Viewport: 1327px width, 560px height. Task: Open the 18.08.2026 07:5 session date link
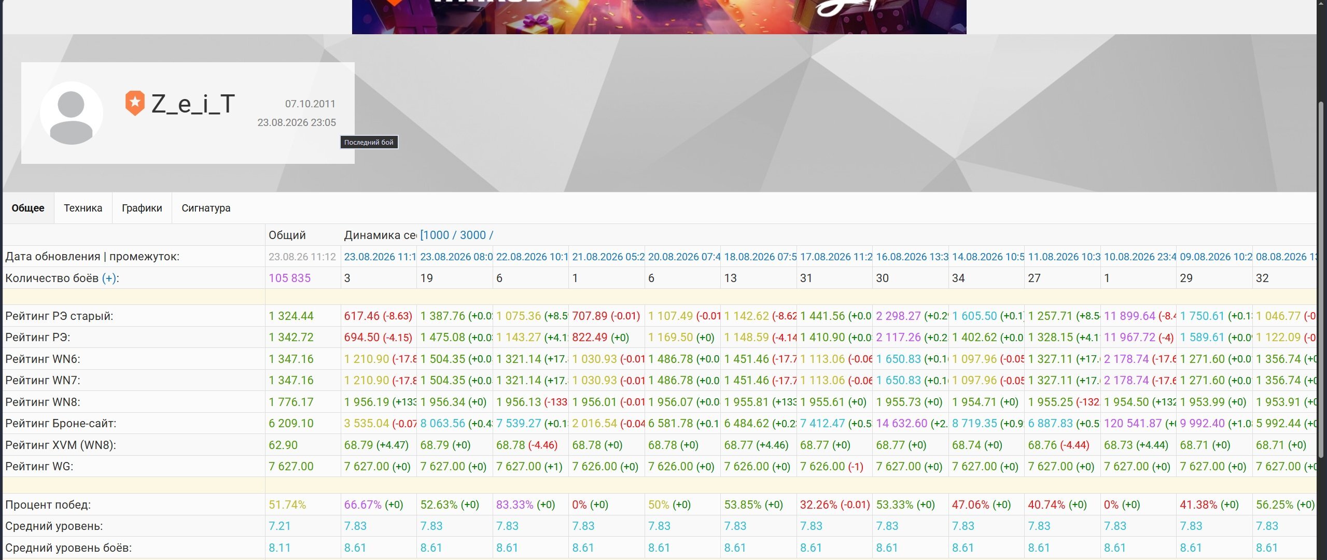point(760,257)
